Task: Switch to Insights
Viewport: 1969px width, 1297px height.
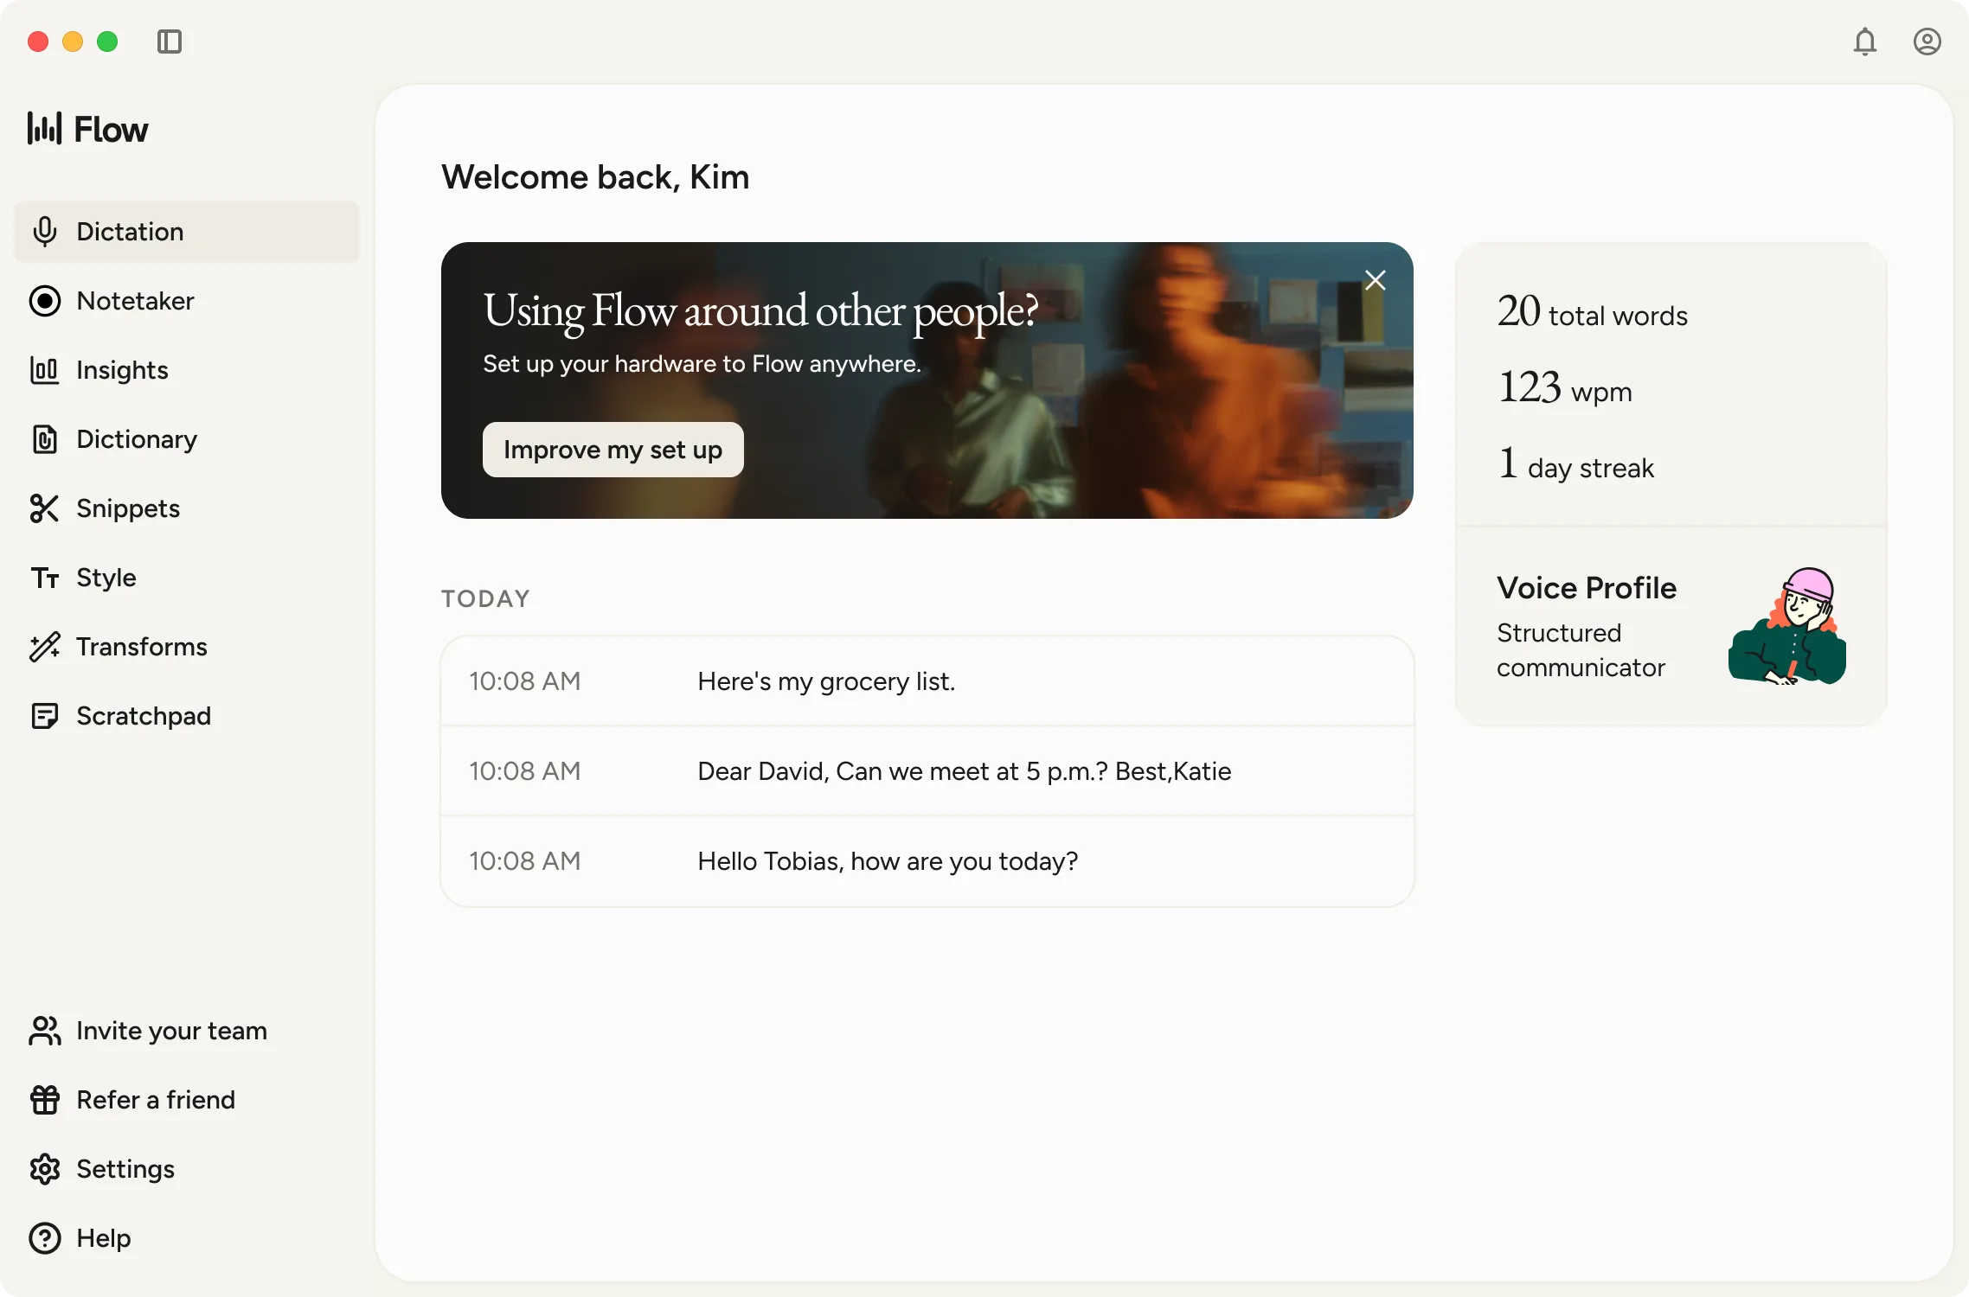Action: click(187, 370)
